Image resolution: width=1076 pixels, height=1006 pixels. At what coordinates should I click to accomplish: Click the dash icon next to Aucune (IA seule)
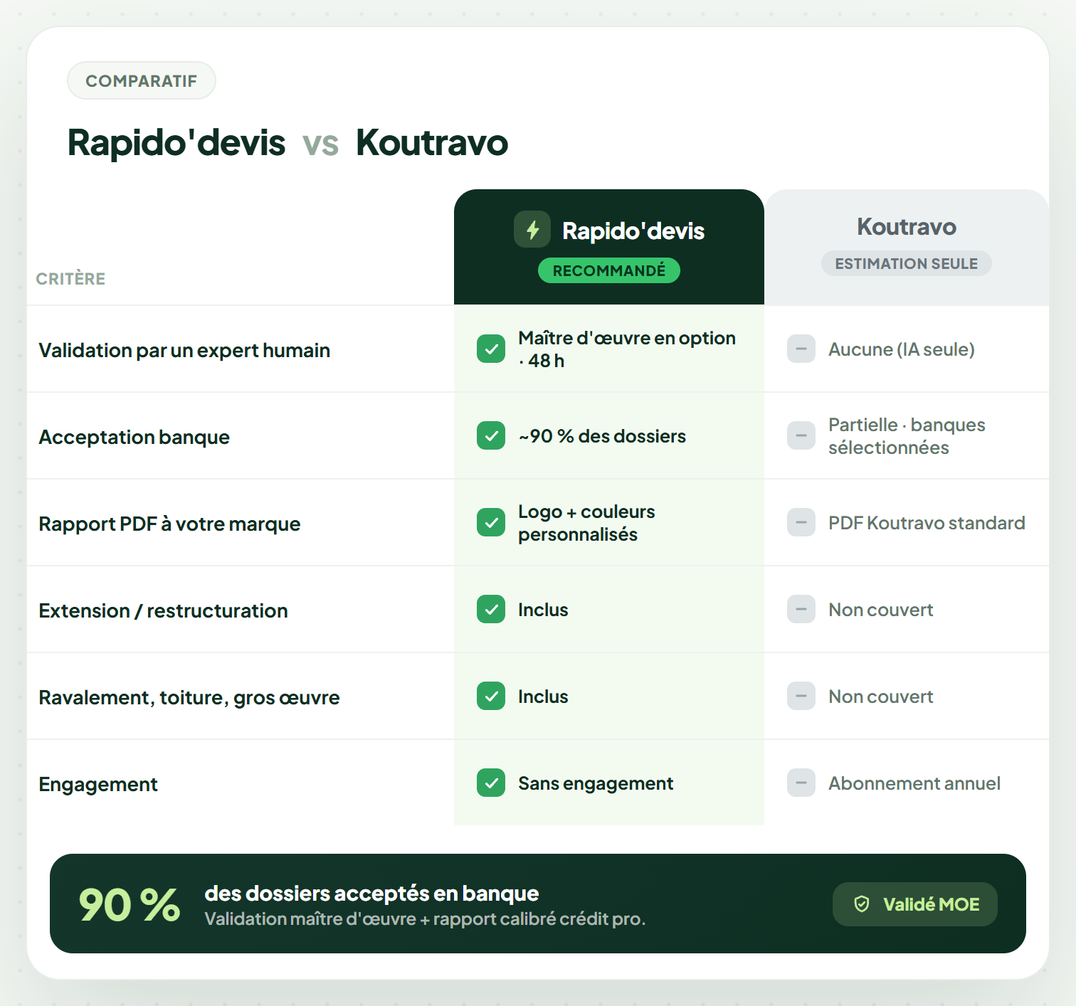click(801, 349)
